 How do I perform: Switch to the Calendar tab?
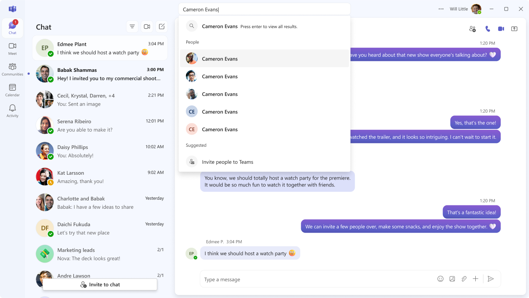click(12, 90)
